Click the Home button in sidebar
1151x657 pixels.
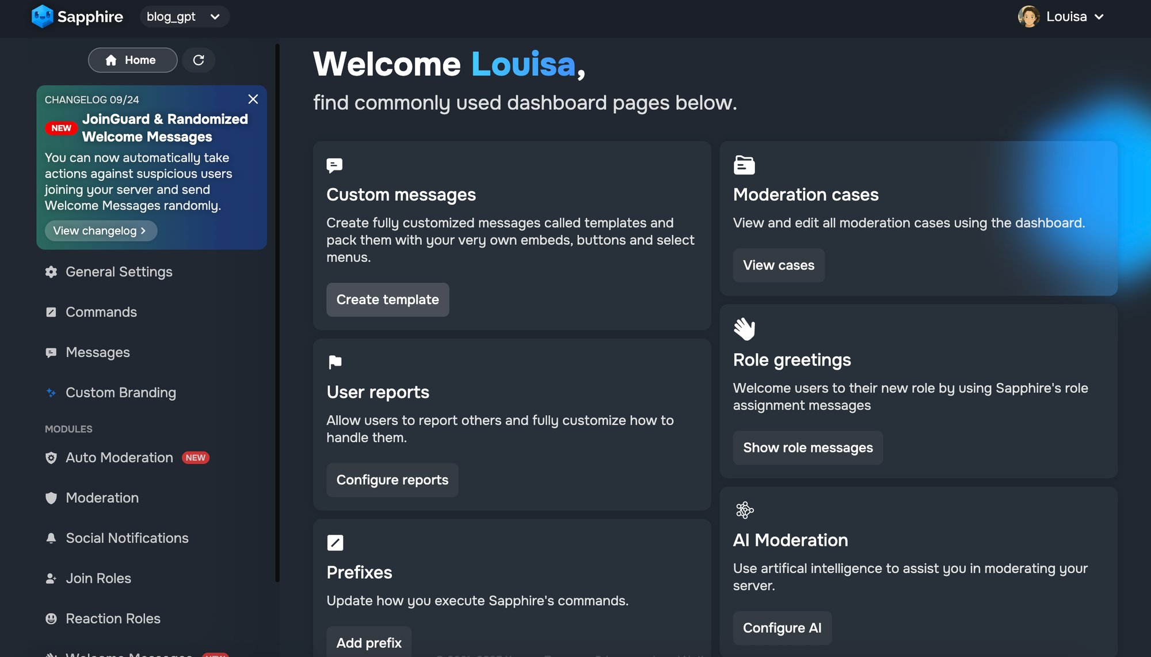[x=132, y=60]
